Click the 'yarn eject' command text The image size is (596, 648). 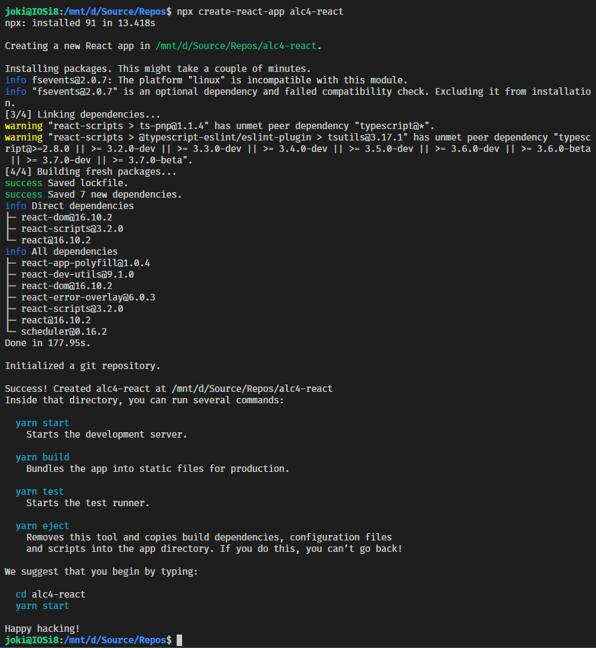click(x=42, y=526)
